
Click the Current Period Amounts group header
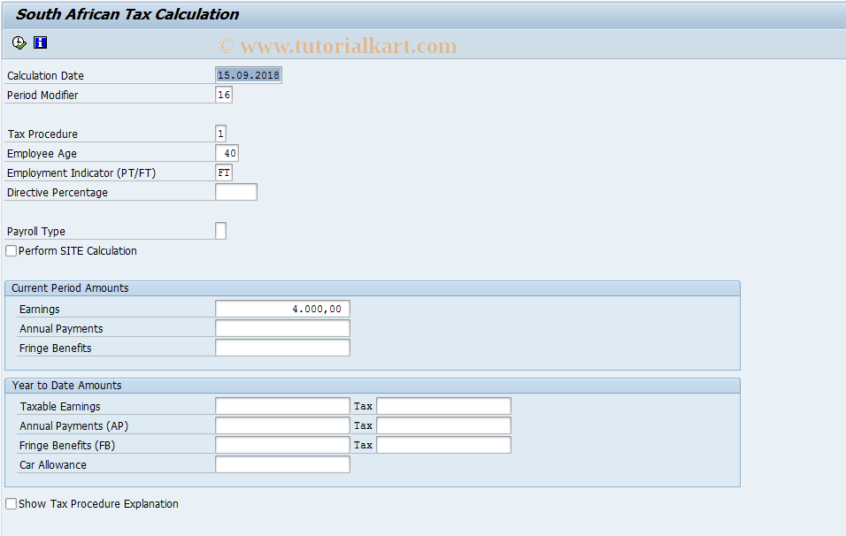click(x=373, y=288)
